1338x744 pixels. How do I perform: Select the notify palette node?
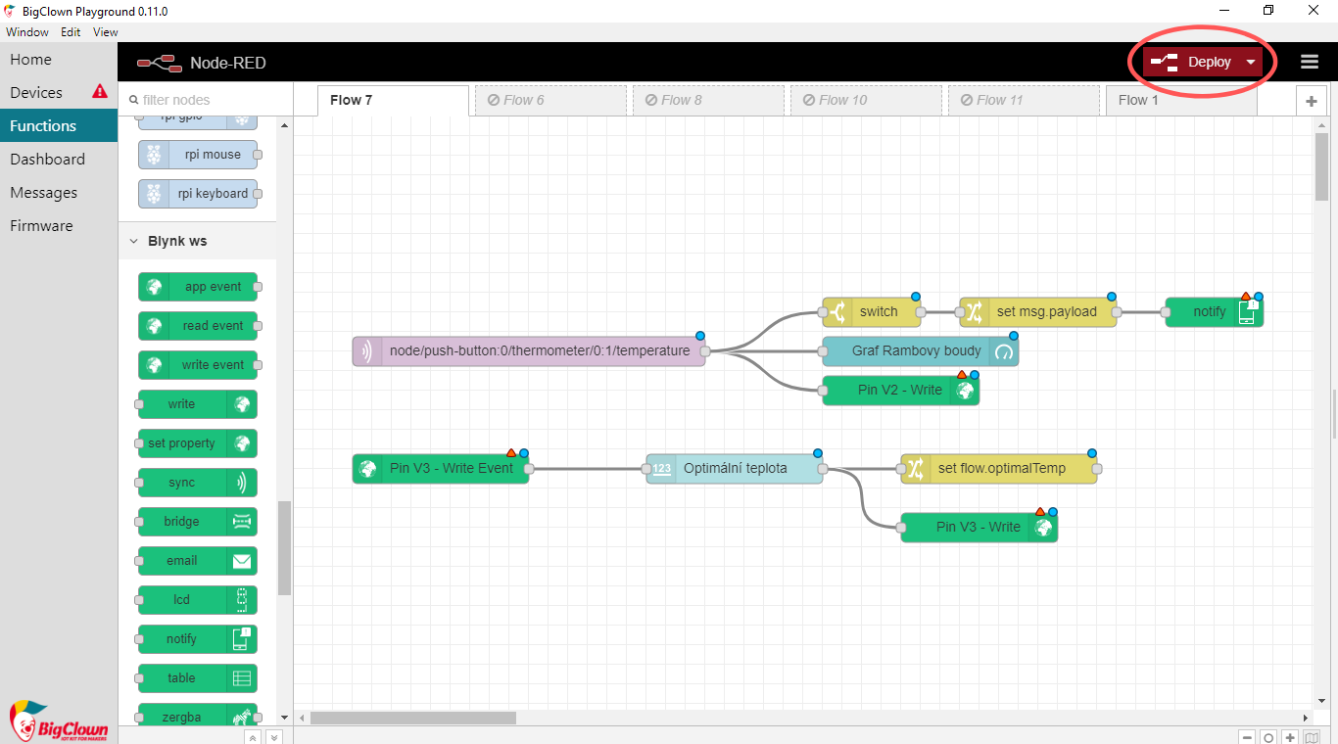pos(198,639)
